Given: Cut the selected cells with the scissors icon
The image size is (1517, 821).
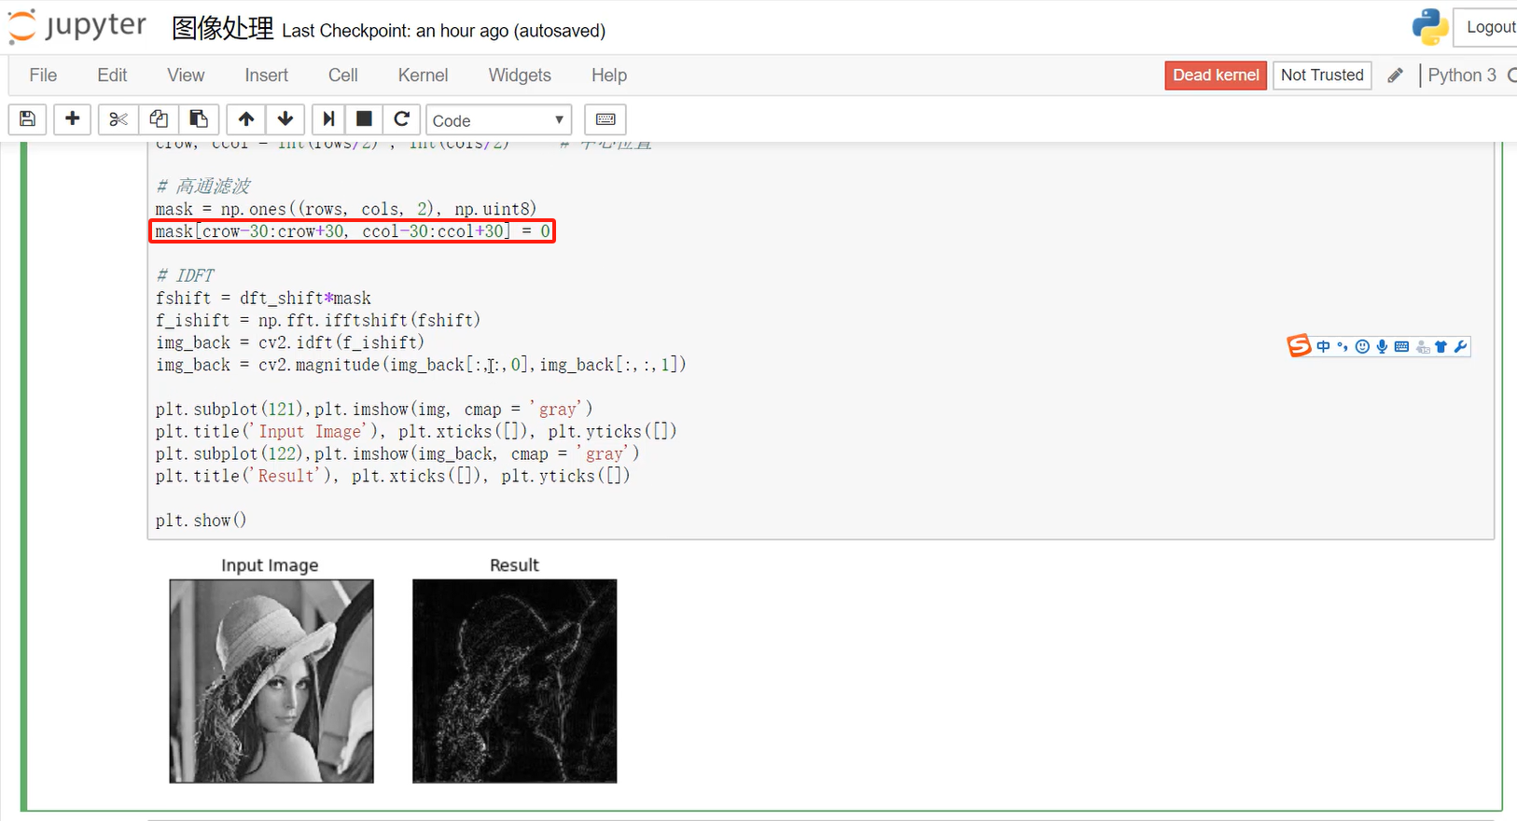Looking at the screenshot, I should [x=118, y=119].
